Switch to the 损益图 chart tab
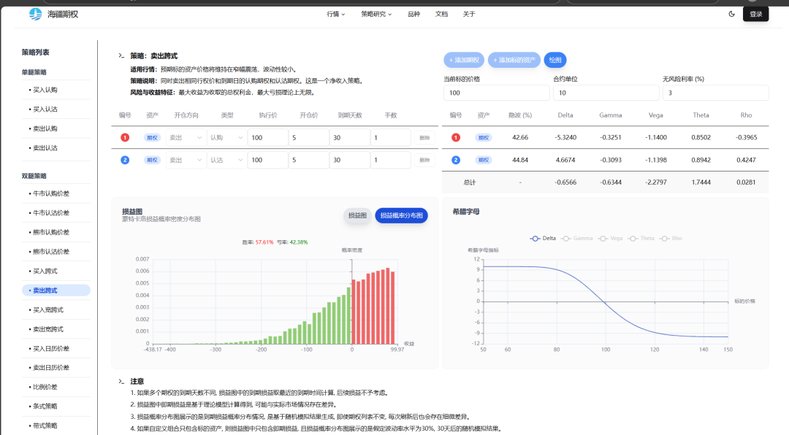This screenshot has height=435, width=789. pyautogui.click(x=357, y=216)
